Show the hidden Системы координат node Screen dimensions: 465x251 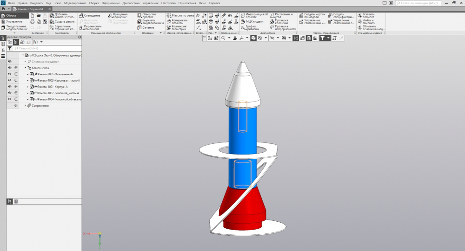[9, 61]
